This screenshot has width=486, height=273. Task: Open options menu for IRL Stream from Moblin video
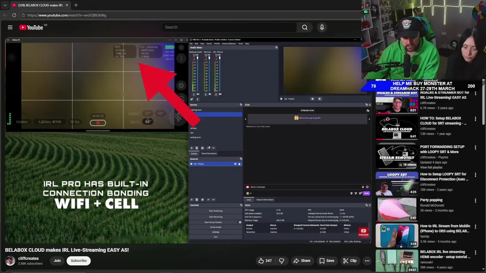coord(475,227)
